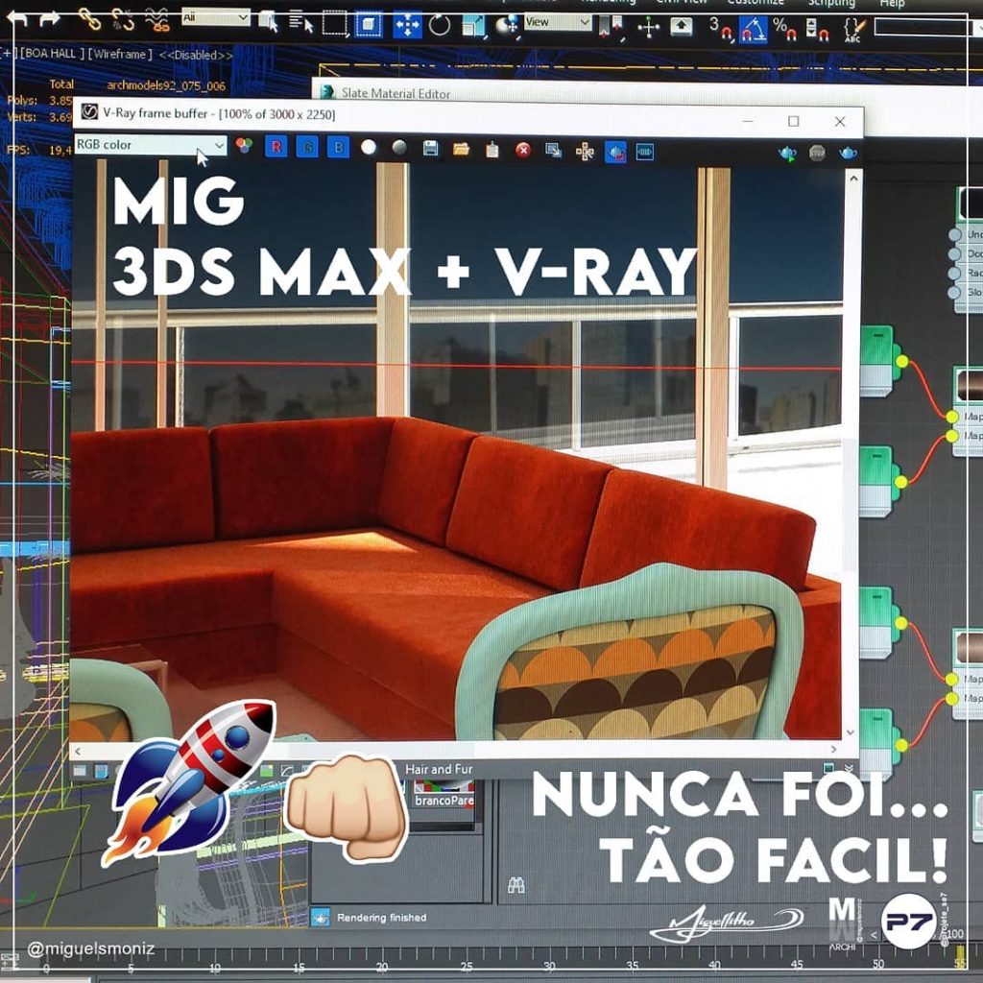Toggle the Percent Snap button
Image resolution: width=983 pixels, height=983 pixels.
(785, 29)
